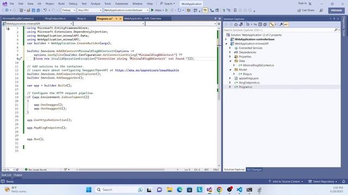
Task: Click Start Without Debugging outline play icon
Action: pos(167,10)
